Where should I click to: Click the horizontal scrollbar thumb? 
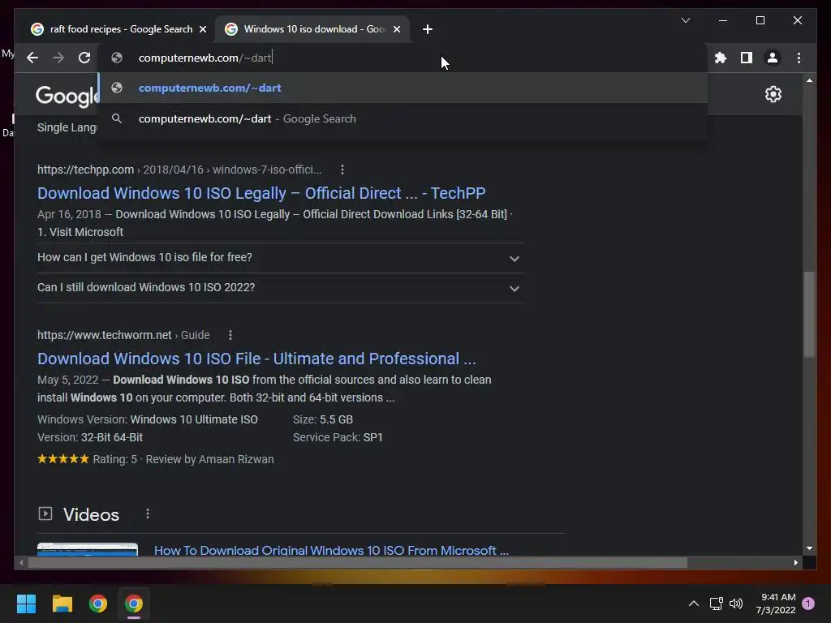[358, 563]
